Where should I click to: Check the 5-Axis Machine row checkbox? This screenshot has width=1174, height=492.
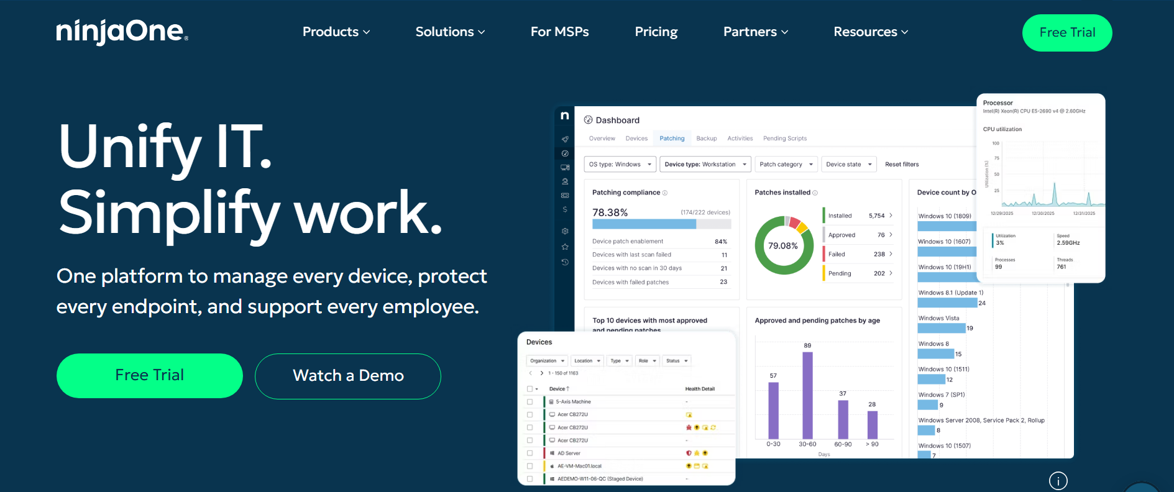coord(530,402)
